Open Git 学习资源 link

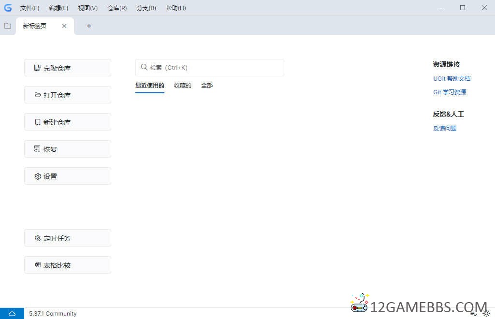click(450, 92)
